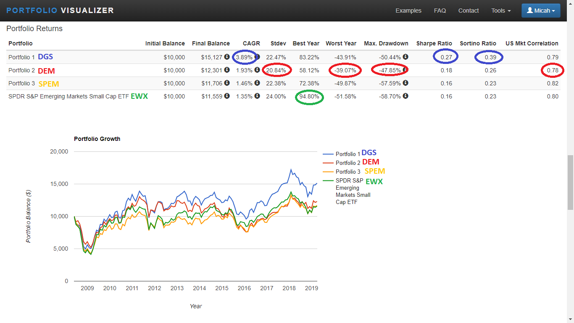The height and width of the screenshot is (323, 574).
Task: Select the -43.91% worst year value
Action: click(345, 57)
